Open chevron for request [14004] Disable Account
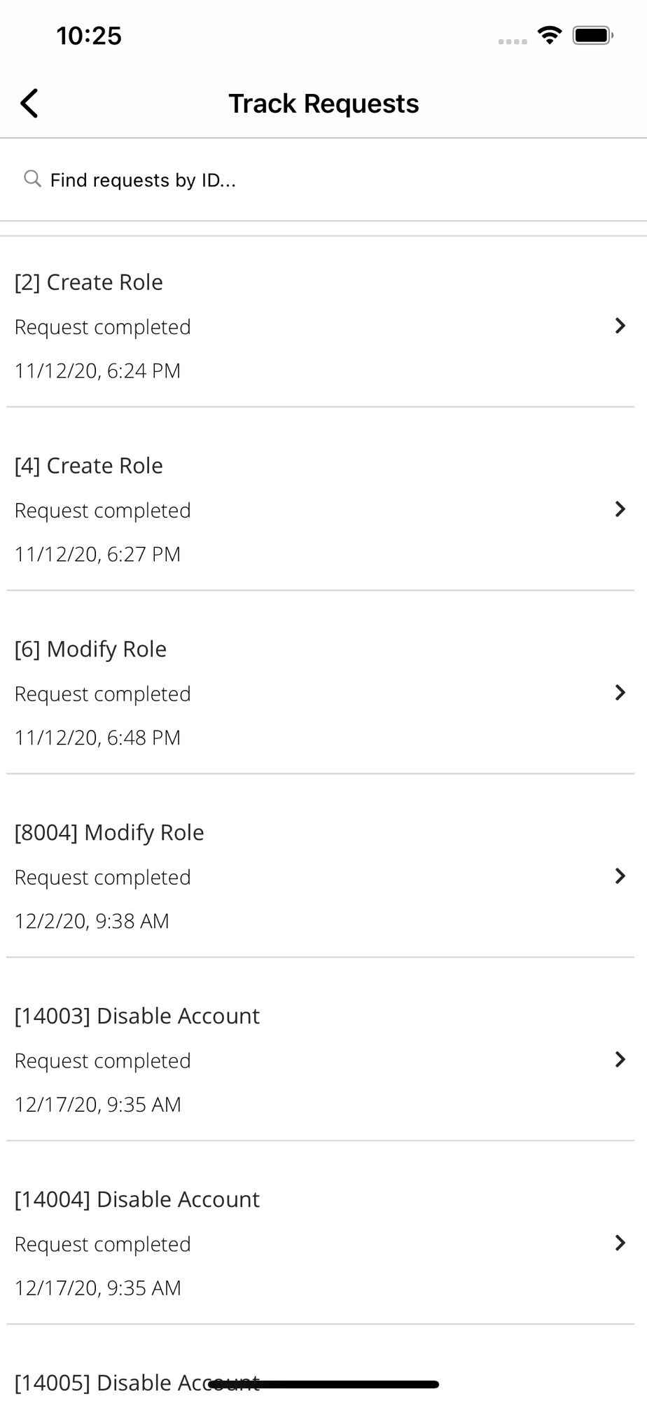The image size is (647, 1401). pos(620,1243)
